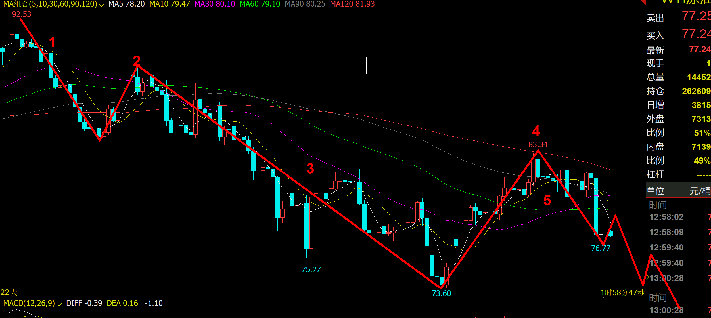Click the 外盘 7313 row

[679, 119]
